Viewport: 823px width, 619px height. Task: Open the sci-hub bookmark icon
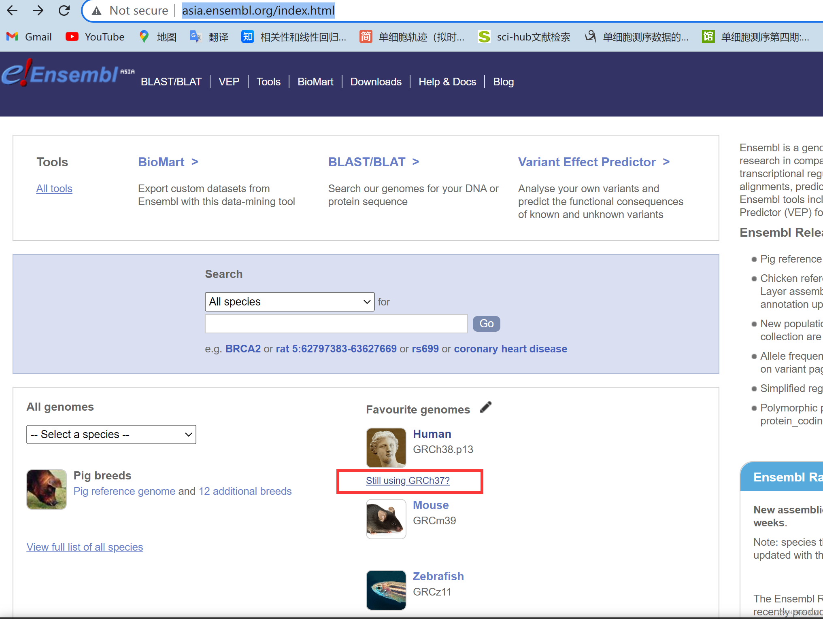484,37
